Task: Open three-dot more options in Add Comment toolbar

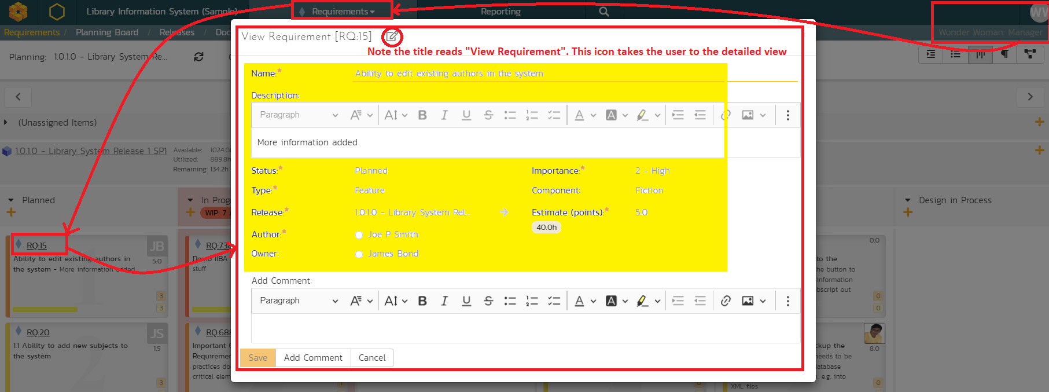Action: [787, 301]
